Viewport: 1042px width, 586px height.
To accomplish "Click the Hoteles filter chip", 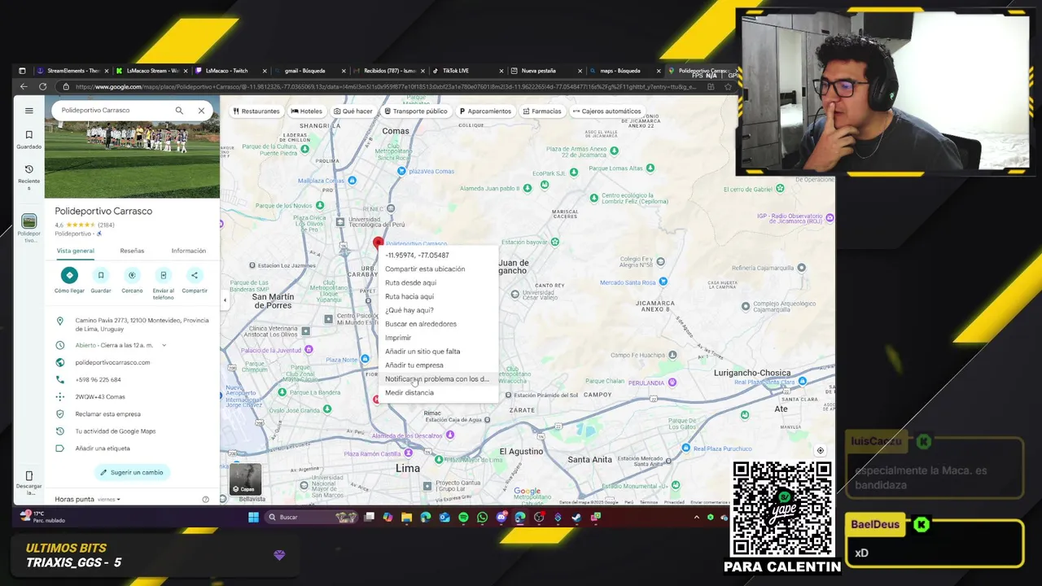I will pyautogui.click(x=306, y=112).
